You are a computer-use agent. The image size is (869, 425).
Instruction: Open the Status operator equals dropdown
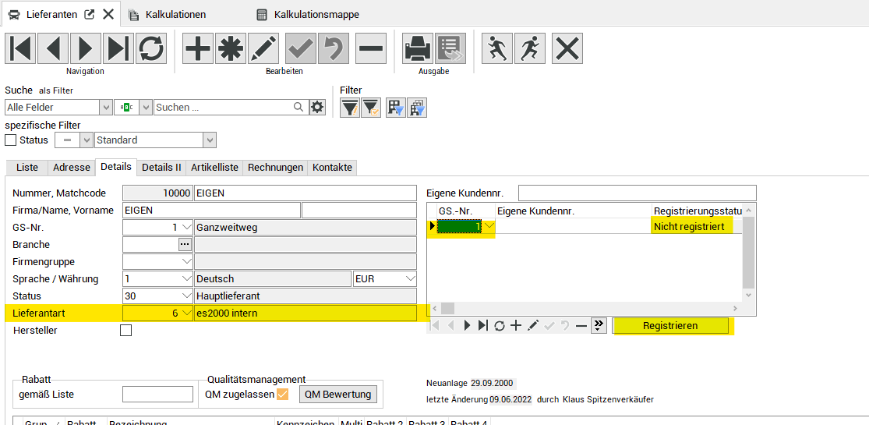tap(86, 140)
